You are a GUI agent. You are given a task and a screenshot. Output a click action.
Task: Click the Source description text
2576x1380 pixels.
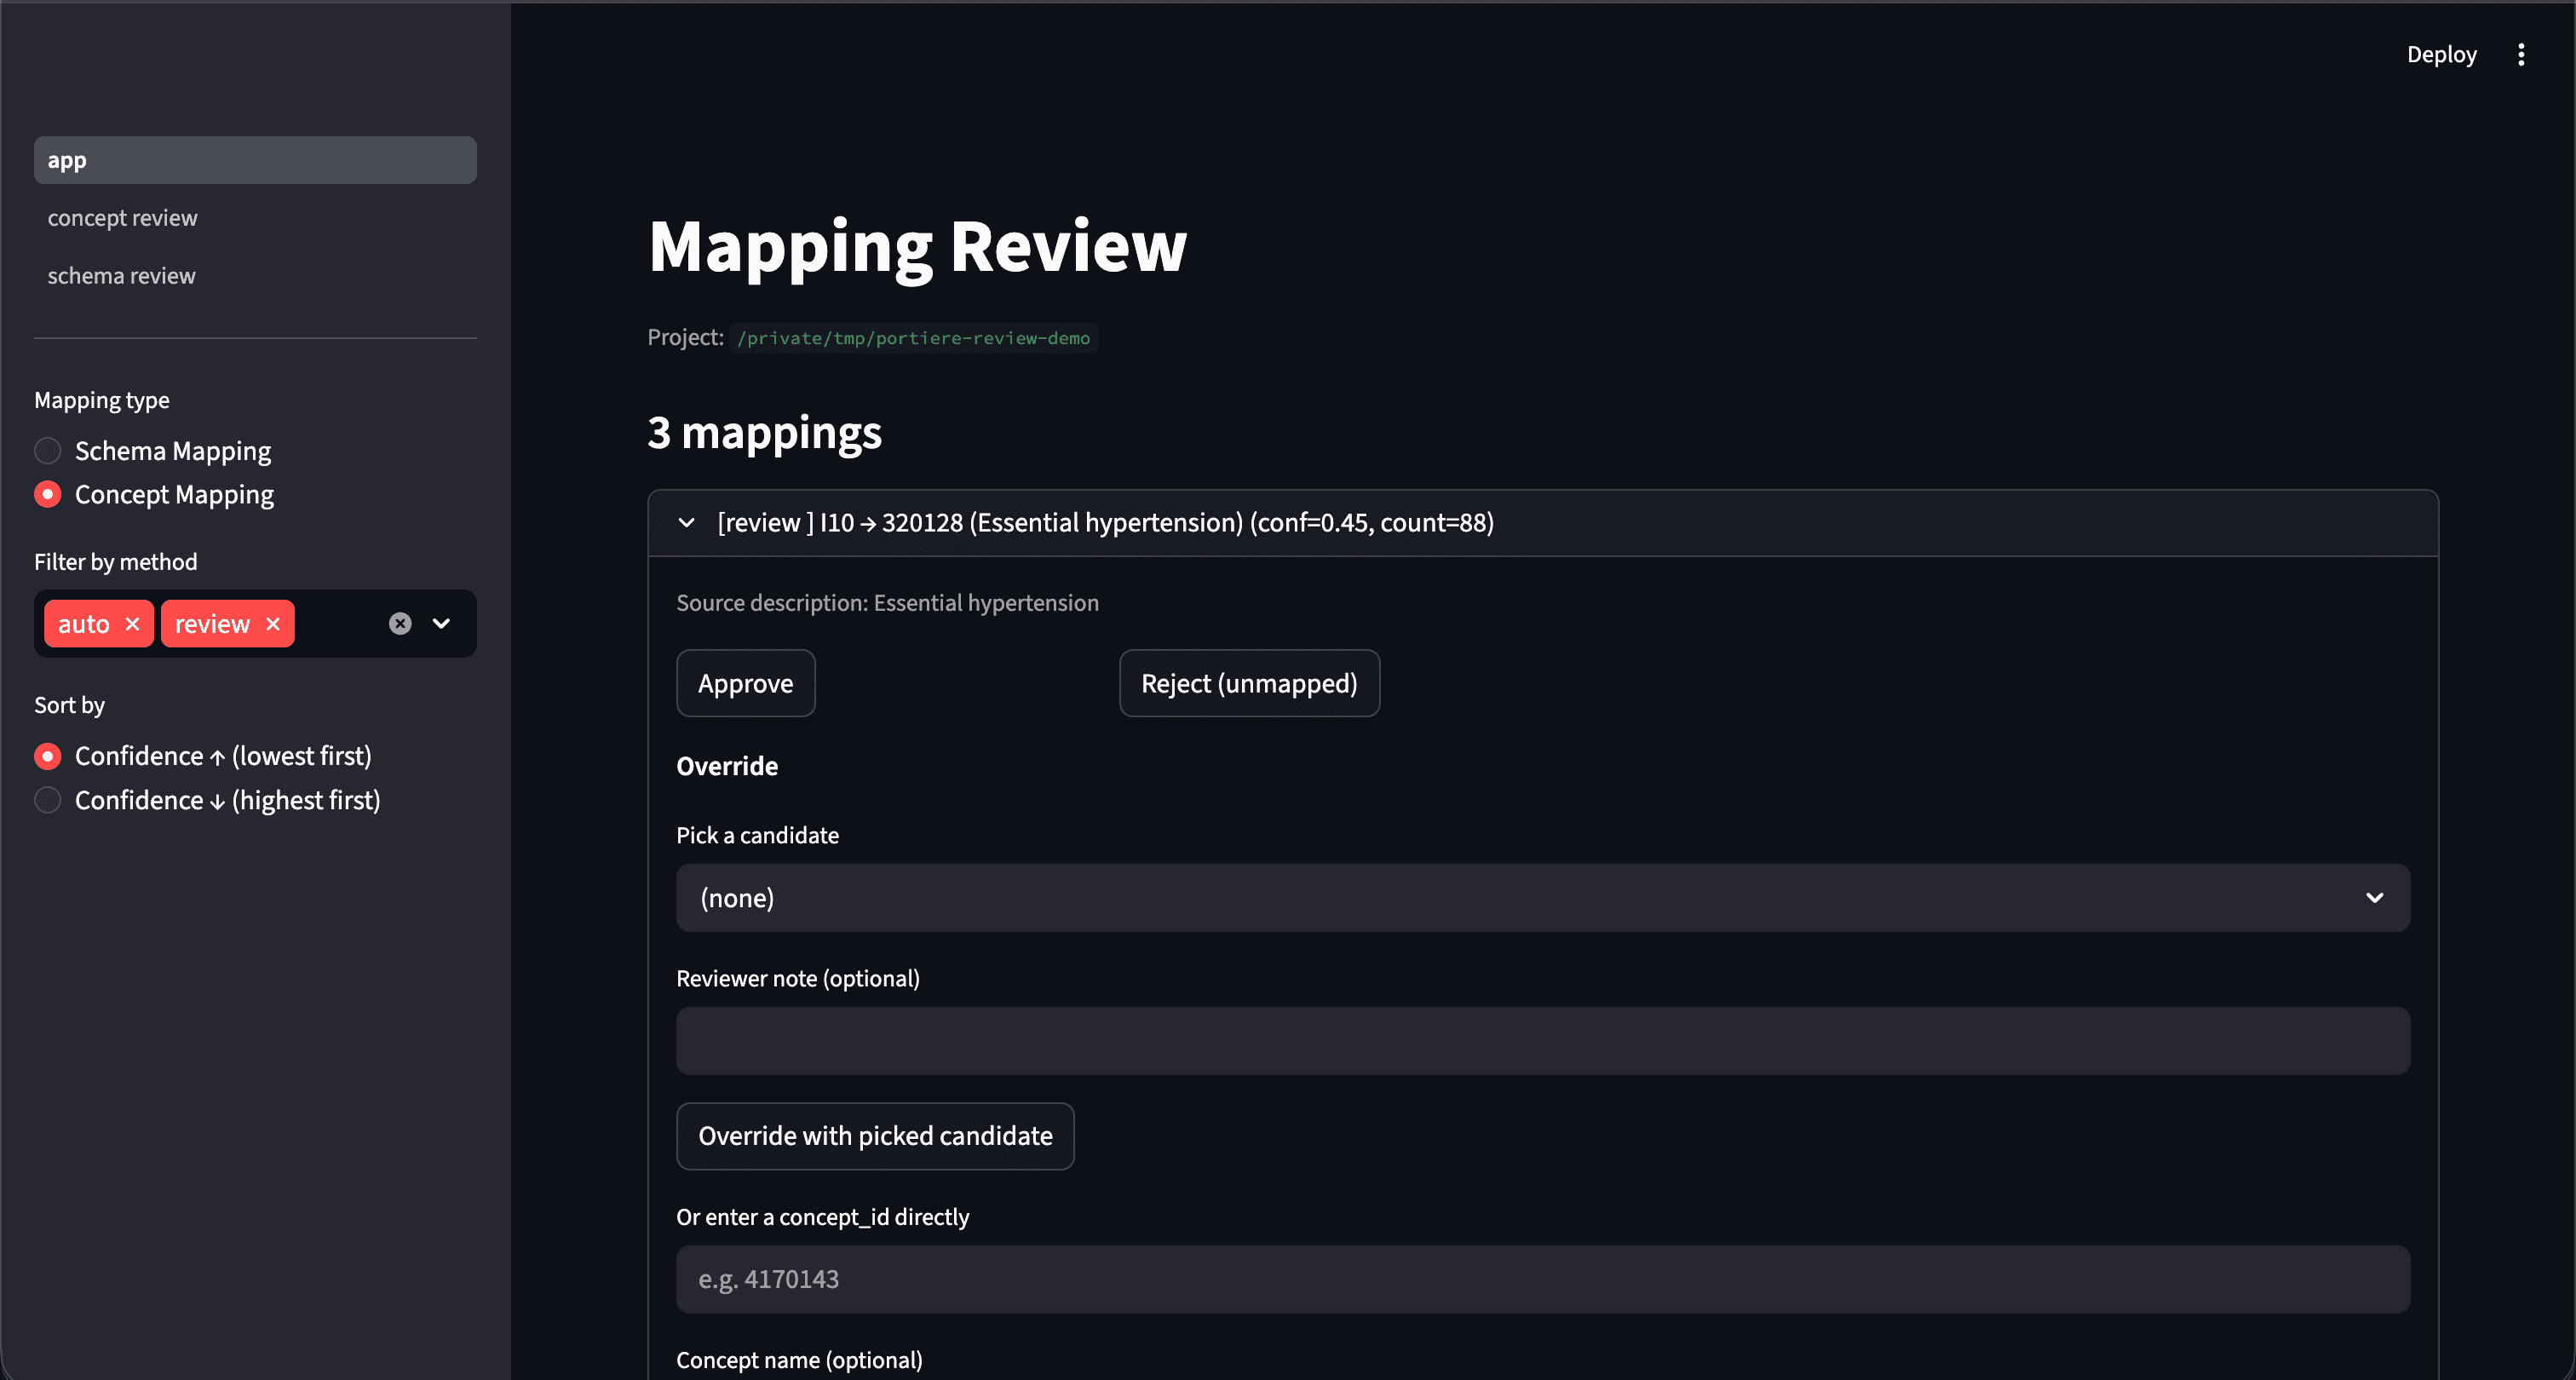[887, 603]
